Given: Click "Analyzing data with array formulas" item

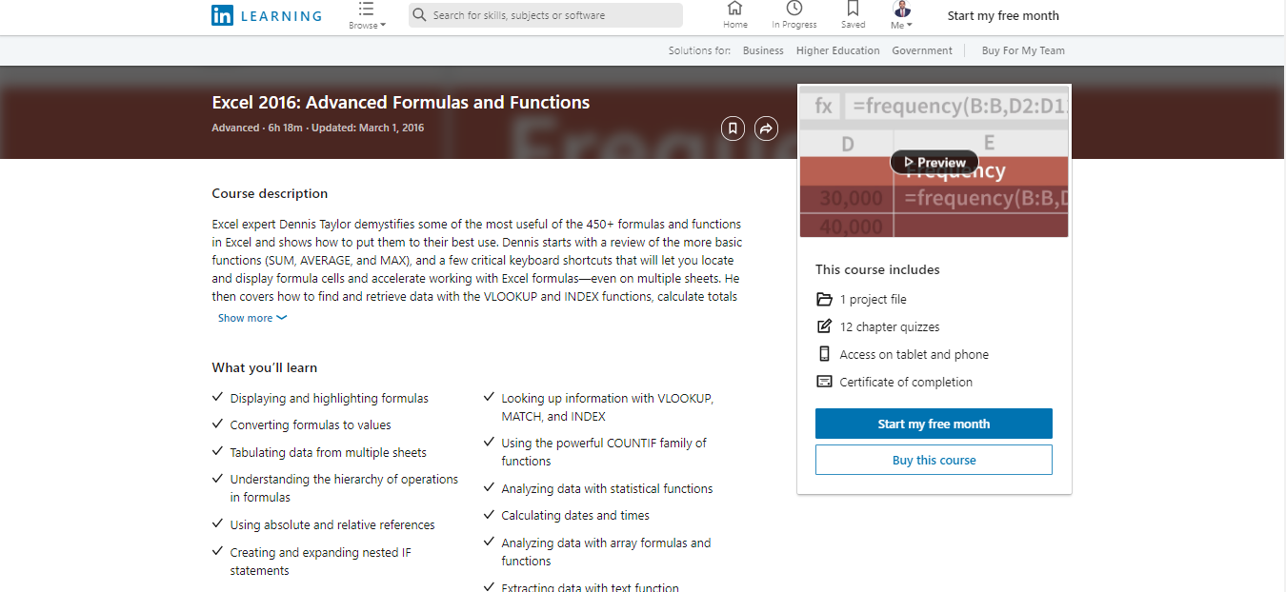Looking at the screenshot, I should (606, 552).
